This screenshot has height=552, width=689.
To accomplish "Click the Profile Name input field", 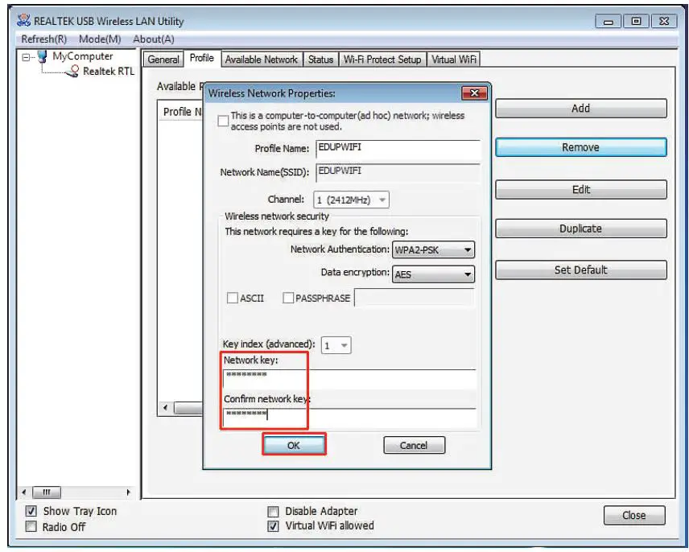I will coord(398,149).
